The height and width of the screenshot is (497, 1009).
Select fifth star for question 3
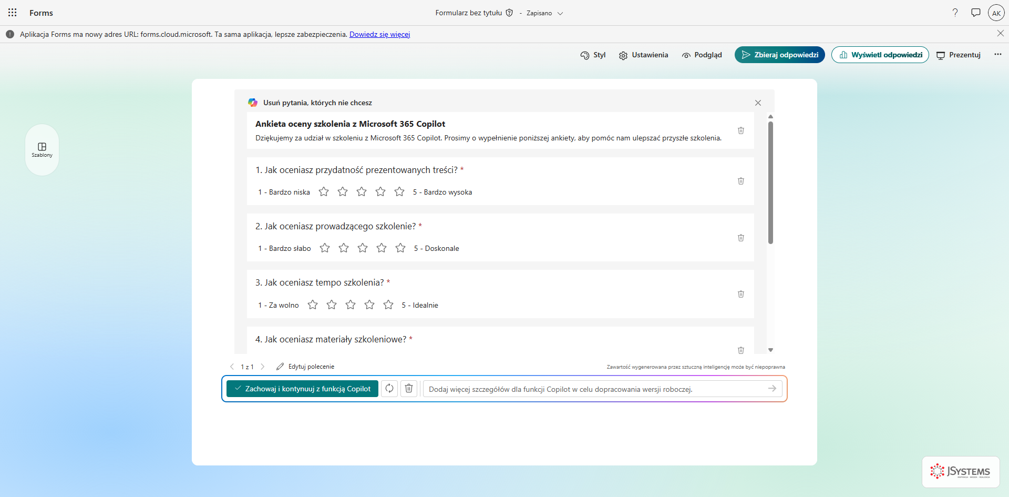(x=388, y=305)
